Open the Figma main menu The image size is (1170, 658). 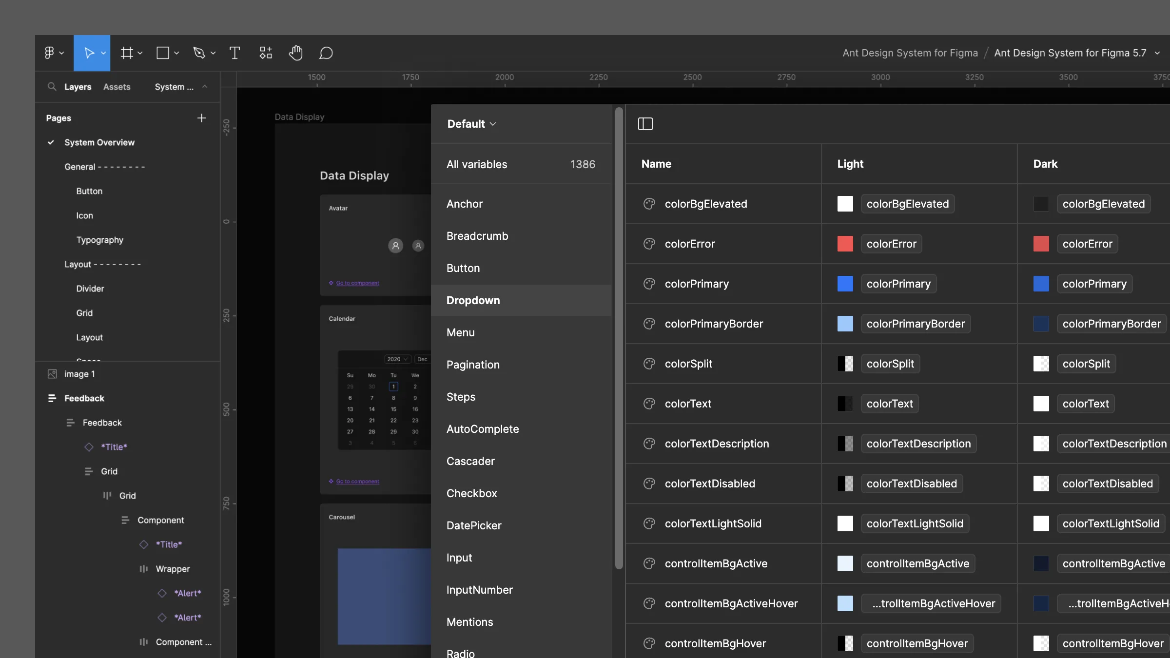pyautogui.click(x=51, y=53)
